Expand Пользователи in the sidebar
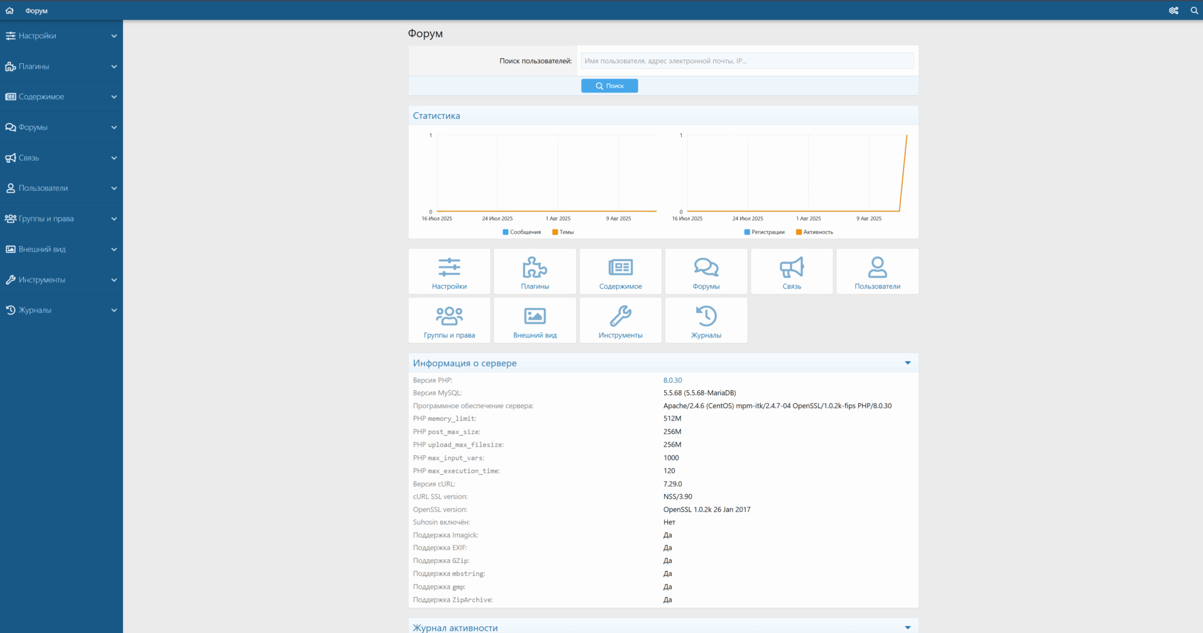Viewport: 1203px width, 633px height. (61, 188)
